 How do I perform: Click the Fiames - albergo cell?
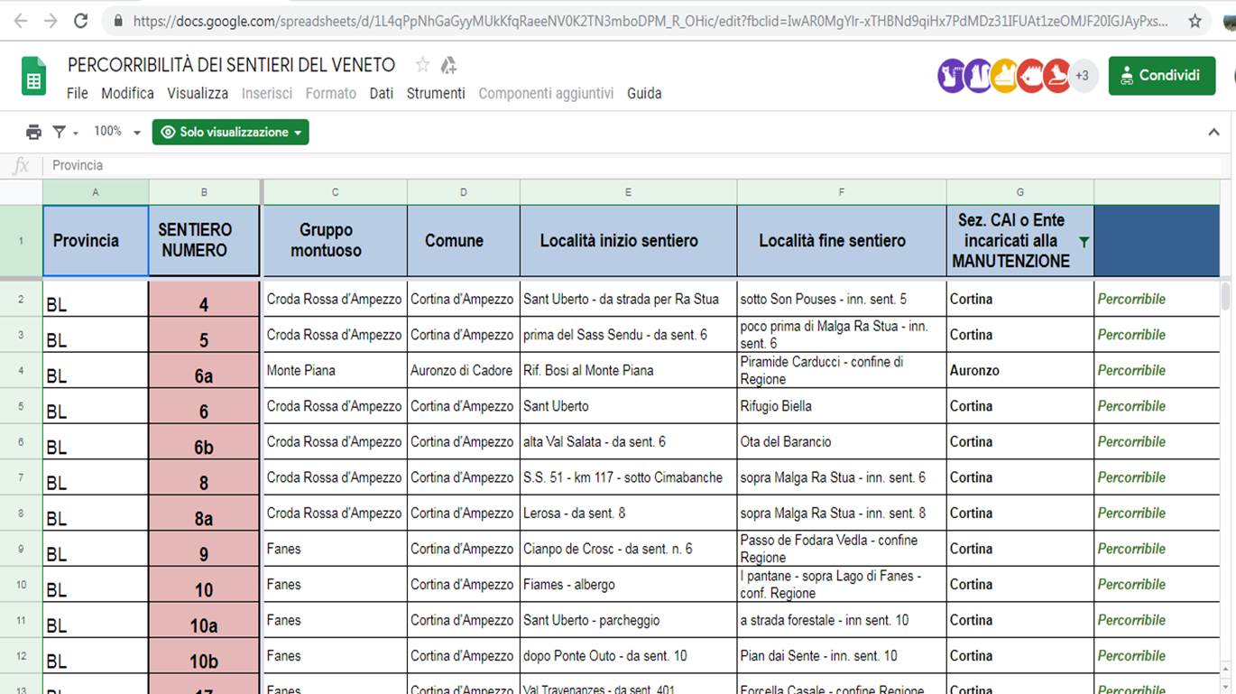click(628, 585)
